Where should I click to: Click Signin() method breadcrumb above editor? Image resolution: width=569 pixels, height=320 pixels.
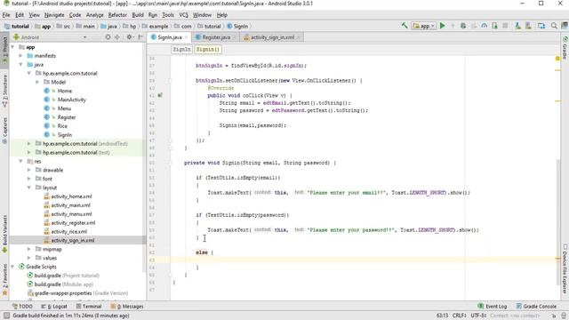[208, 49]
